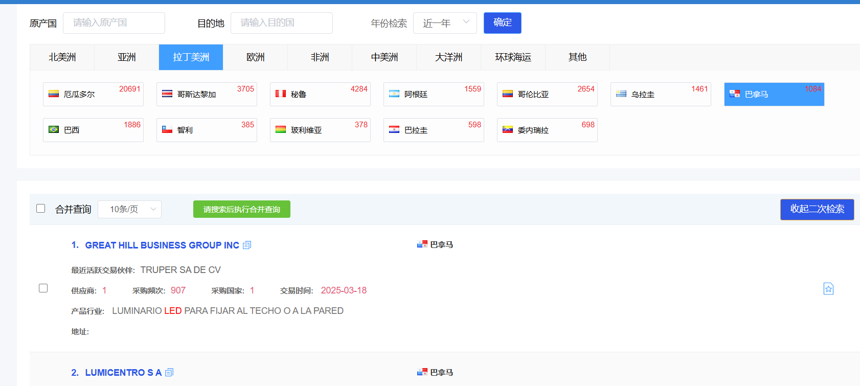Viewport: 860px width, 386px height.
Task: Select Brazil flag country tile
Action: point(93,130)
